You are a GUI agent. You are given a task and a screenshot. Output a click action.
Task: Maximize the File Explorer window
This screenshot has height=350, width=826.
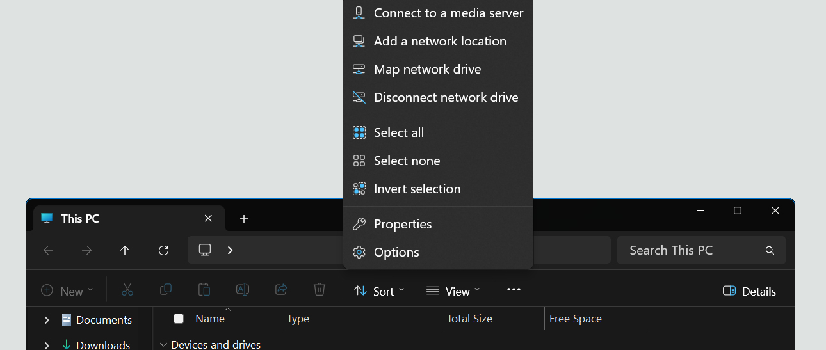[738, 211]
